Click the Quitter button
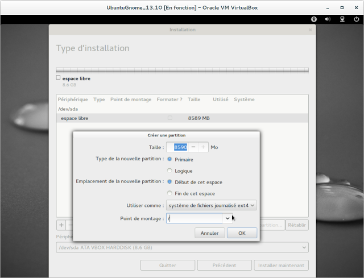 (168, 265)
